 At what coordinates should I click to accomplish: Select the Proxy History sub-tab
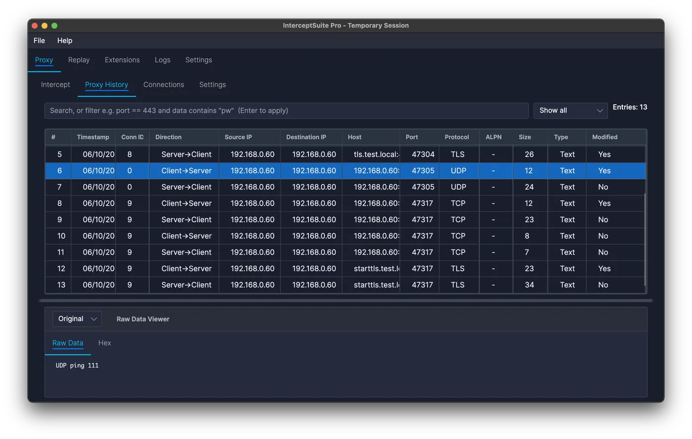[x=106, y=84]
